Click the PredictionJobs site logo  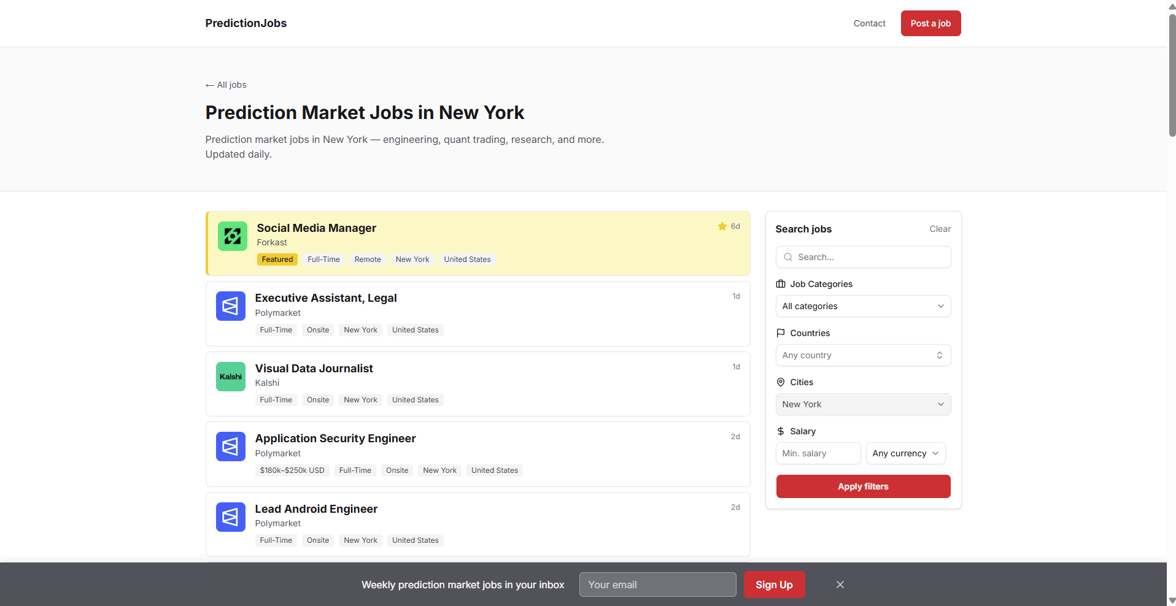246,23
